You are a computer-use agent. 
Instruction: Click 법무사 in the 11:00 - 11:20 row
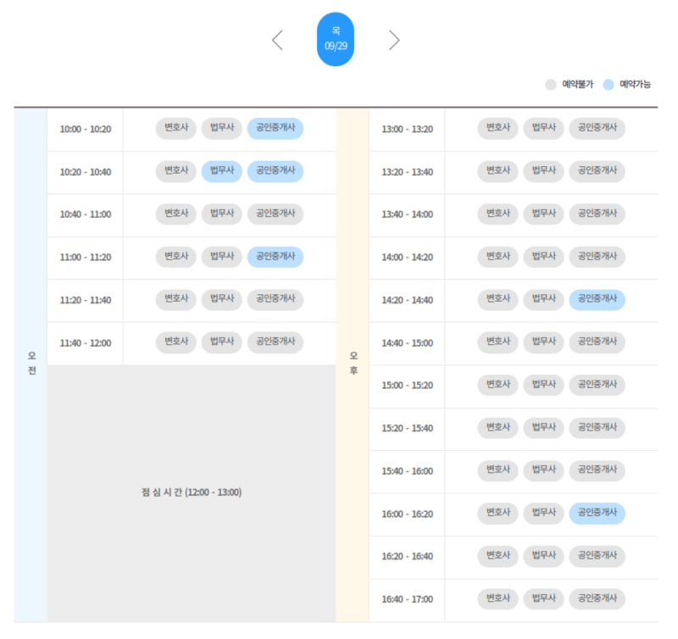tap(222, 257)
